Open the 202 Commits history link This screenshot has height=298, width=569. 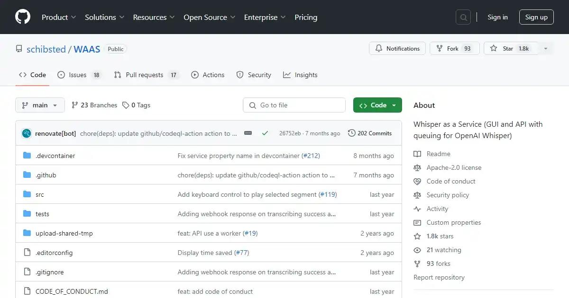point(370,133)
